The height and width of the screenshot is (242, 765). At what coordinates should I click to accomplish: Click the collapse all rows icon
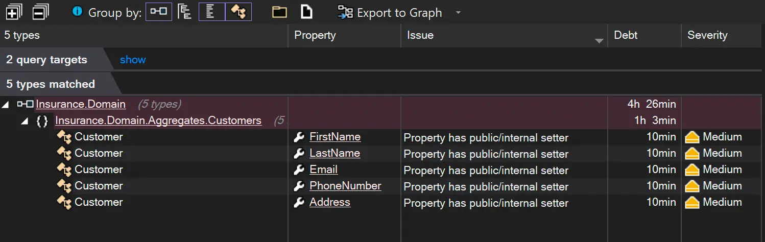tap(40, 12)
